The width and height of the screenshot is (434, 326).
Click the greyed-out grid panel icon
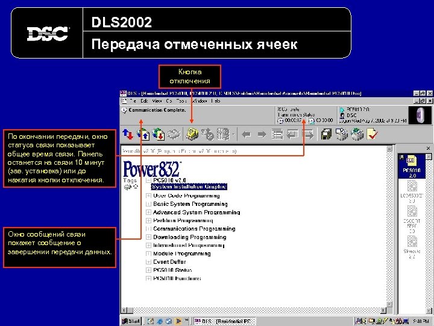(x=223, y=135)
